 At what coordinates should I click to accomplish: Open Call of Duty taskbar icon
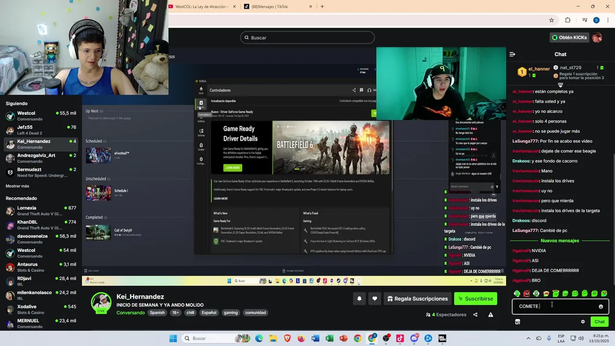point(442,338)
